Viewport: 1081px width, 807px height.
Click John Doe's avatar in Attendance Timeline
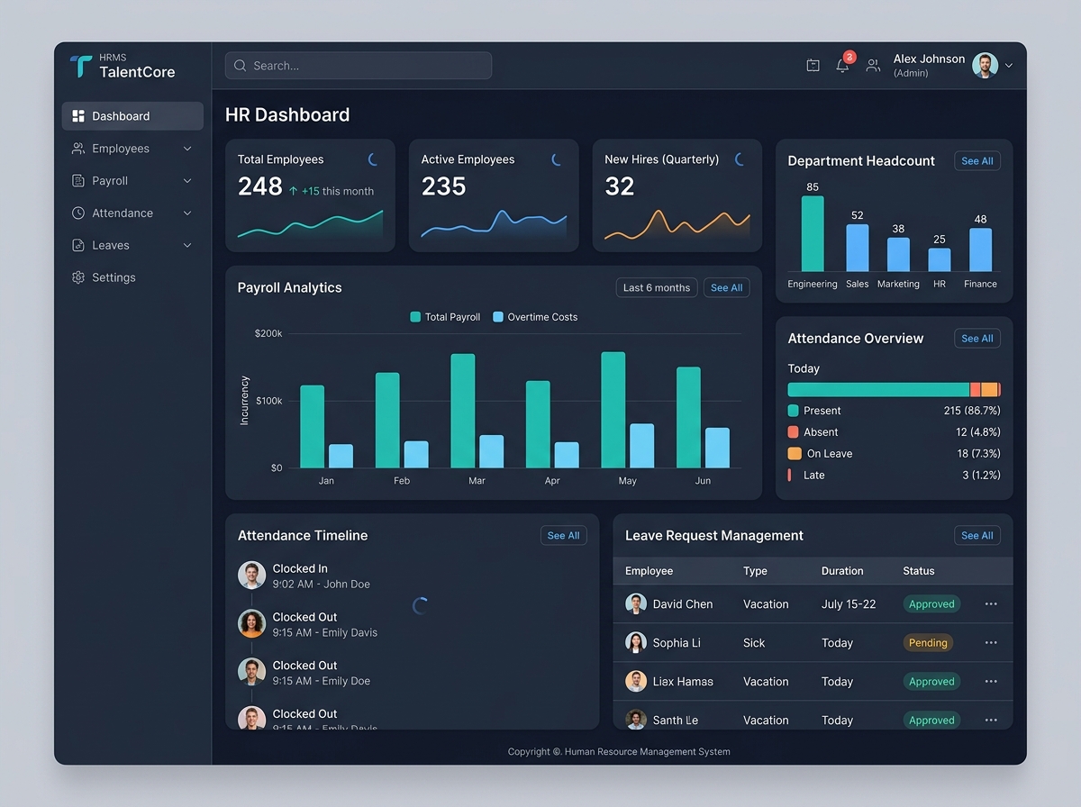click(x=251, y=575)
